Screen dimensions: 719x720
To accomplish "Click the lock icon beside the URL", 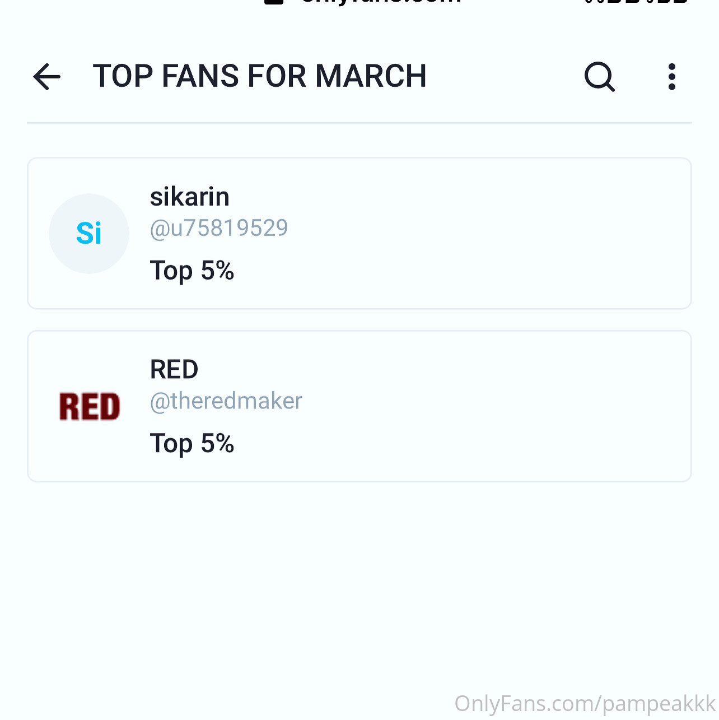I will pos(273,2).
